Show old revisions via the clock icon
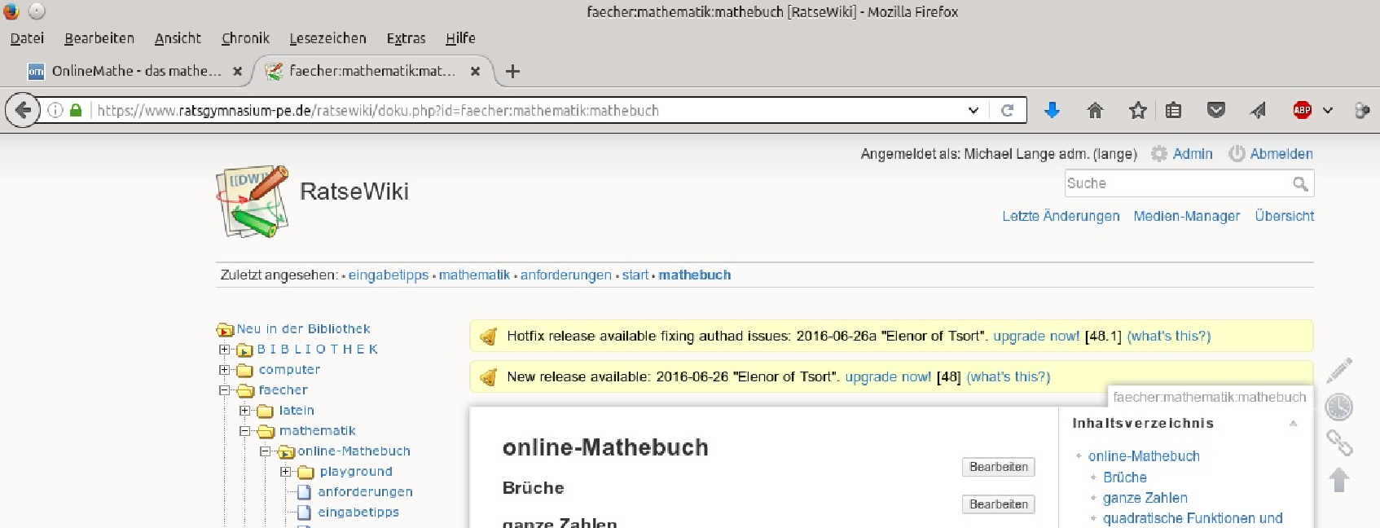The image size is (1380, 528). click(1338, 407)
